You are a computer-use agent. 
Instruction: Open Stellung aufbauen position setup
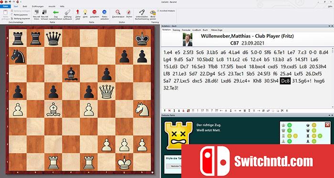[x=68, y=14]
